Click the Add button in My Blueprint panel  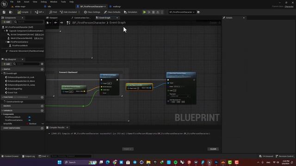point(6,64)
